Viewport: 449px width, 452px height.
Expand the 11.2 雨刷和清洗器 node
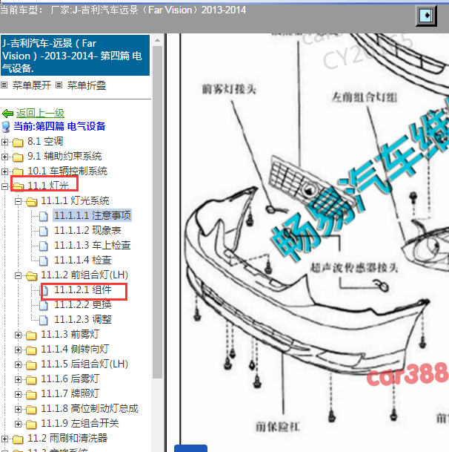coord(4,439)
